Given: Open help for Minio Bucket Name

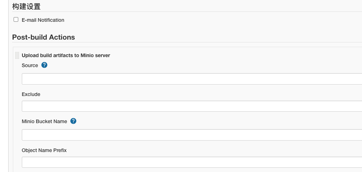Looking at the screenshot, I should click(x=73, y=121).
